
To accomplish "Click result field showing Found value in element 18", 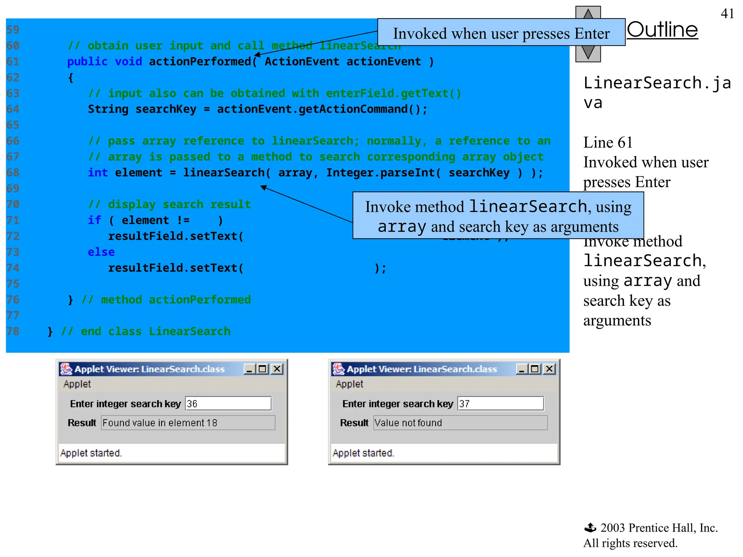I will pos(188,423).
